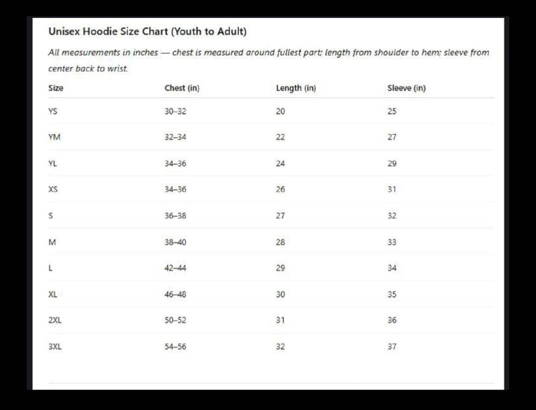Click the Chest (in) column header
Screen dimensions: 536x410
[x=182, y=88]
